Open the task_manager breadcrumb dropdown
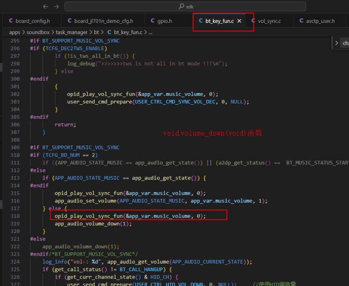Screen dimensions: 349x286 coord(72,32)
